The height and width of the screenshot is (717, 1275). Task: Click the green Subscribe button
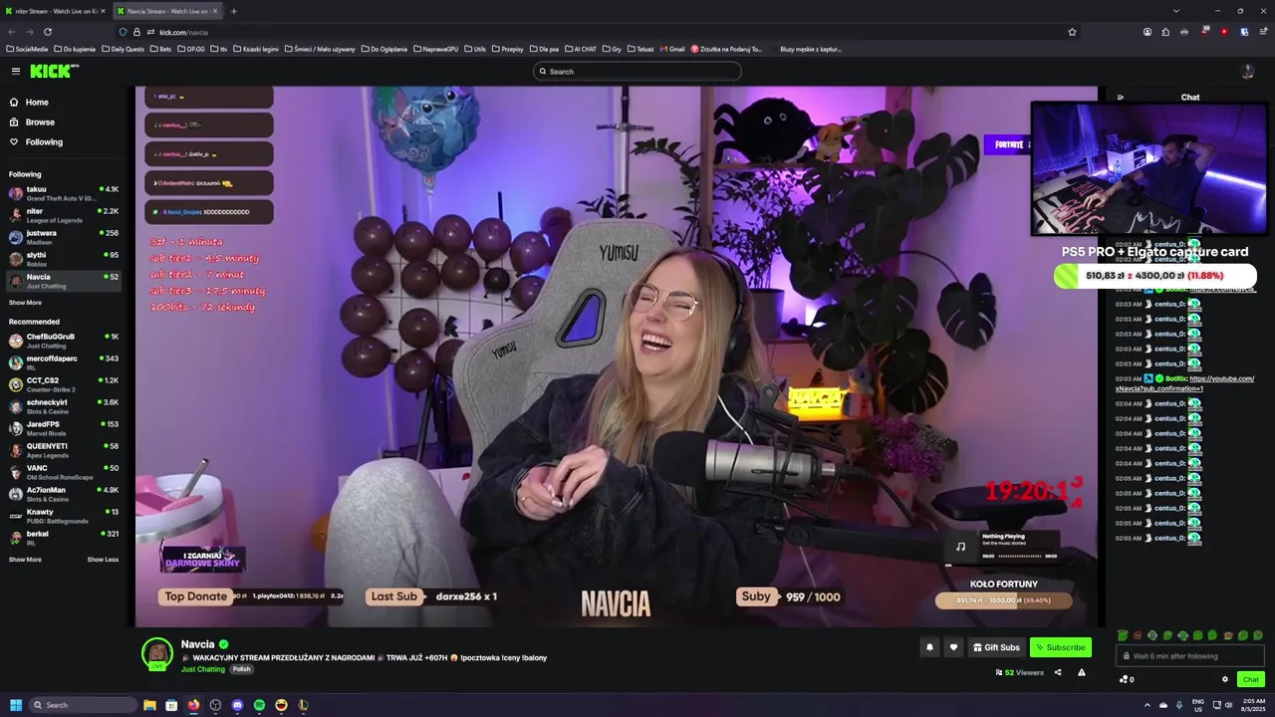[1061, 647]
